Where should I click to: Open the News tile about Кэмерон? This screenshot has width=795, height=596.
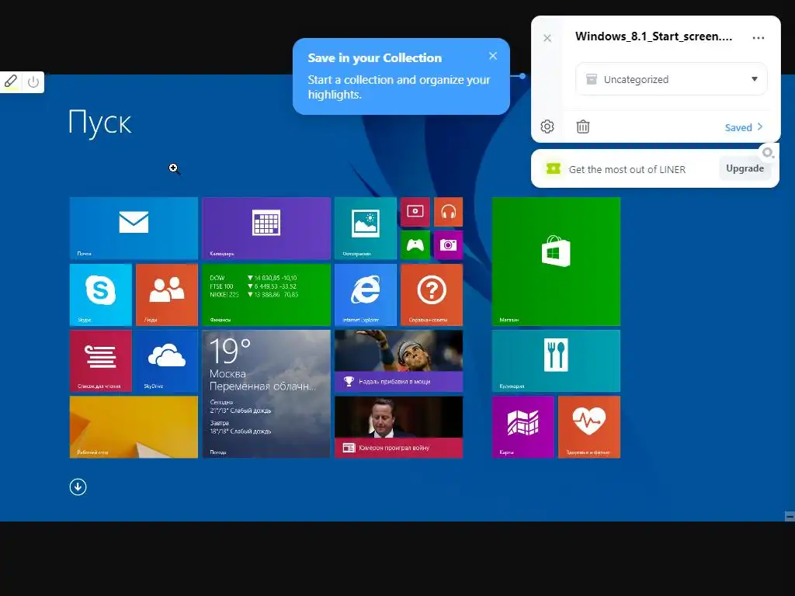tap(398, 427)
